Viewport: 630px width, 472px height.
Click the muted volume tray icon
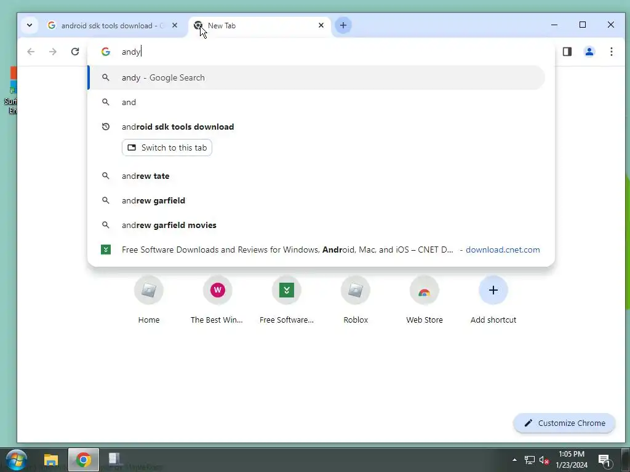(544, 460)
